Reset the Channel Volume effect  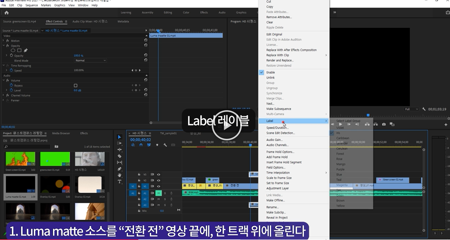[x=146, y=95]
